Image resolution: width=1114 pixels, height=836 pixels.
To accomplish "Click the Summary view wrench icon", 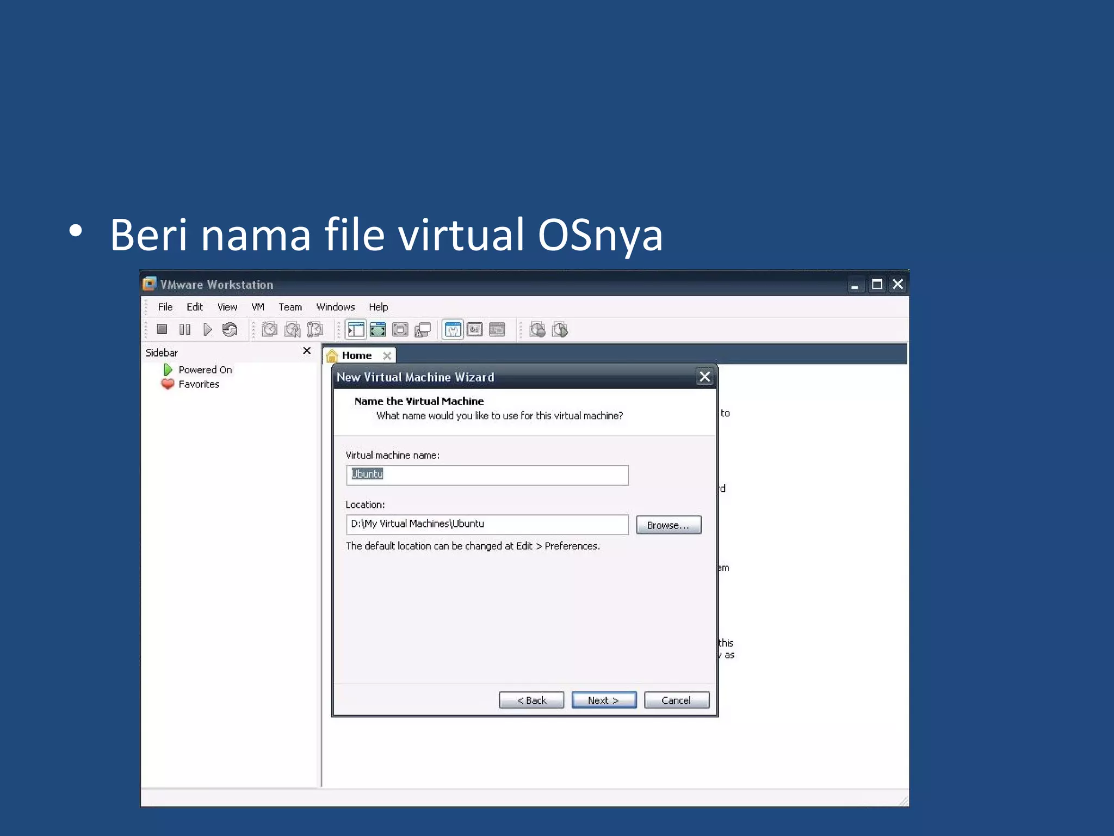I will click(453, 329).
